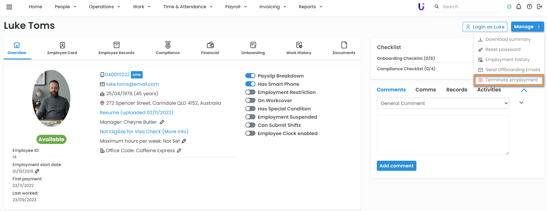Edit maximum hours per week pencil
The height and width of the screenshot is (211, 547).
point(184,141)
